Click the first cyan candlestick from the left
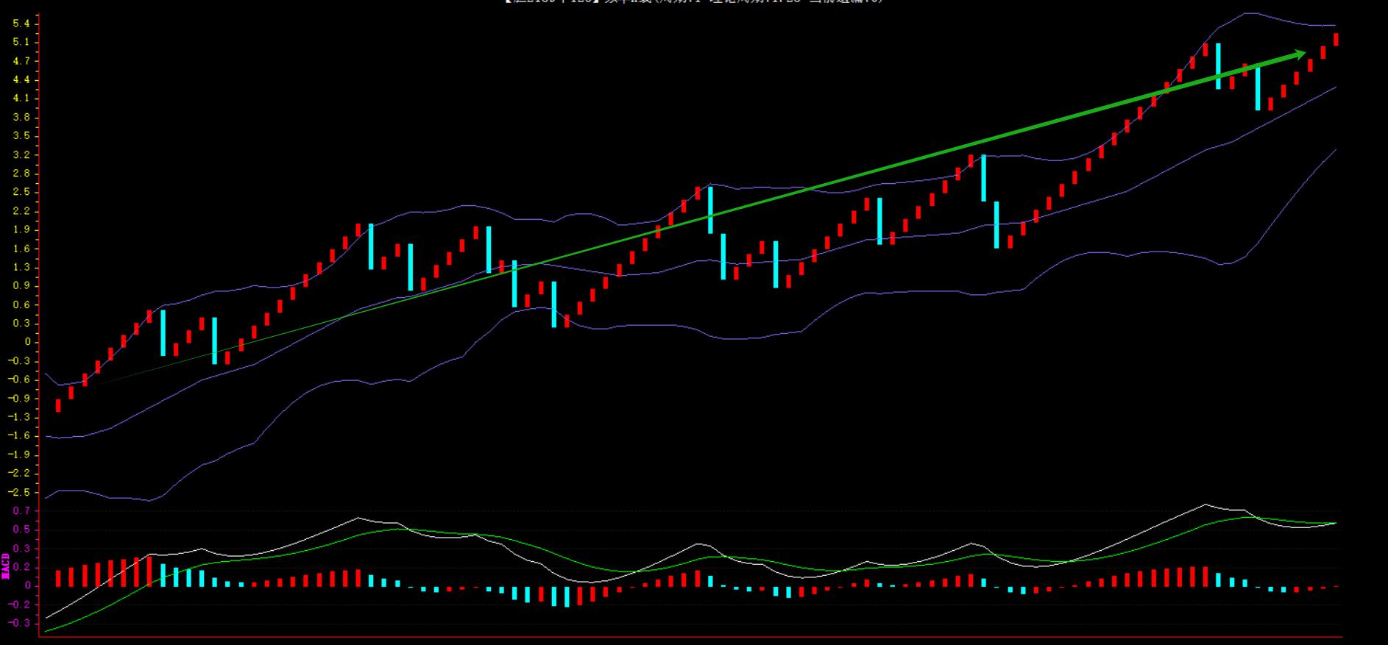Screen dimensions: 1388x645 click(x=163, y=333)
